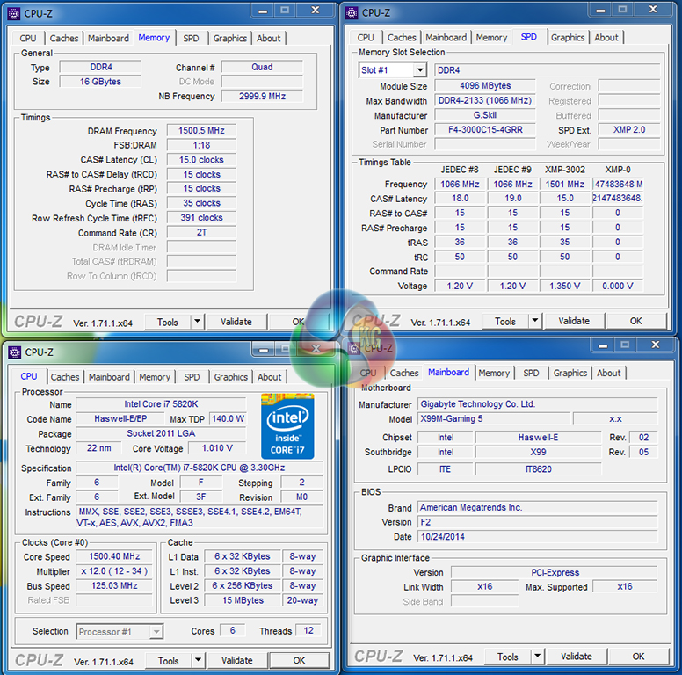This screenshot has width=682, height=675.
Task: Expand the Tools arrow in the Mainboard window
Action: (536, 657)
